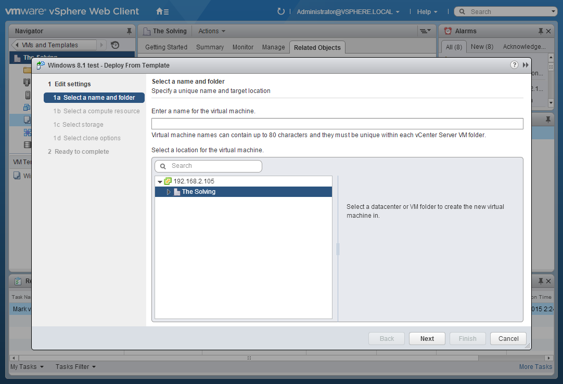
Task: Click the virtual machine name input field
Action: click(x=337, y=124)
